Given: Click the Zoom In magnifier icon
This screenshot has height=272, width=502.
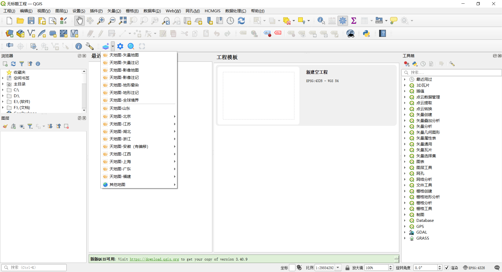Looking at the screenshot, I should (x=101, y=21).
